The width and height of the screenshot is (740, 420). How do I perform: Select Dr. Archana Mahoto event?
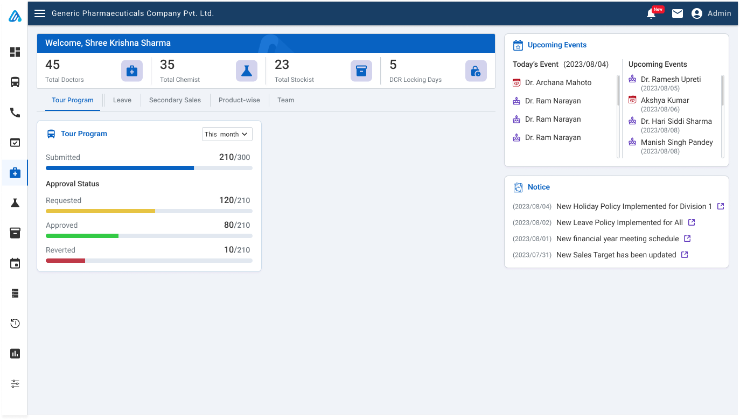pyautogui.click(x=559, y=82)
